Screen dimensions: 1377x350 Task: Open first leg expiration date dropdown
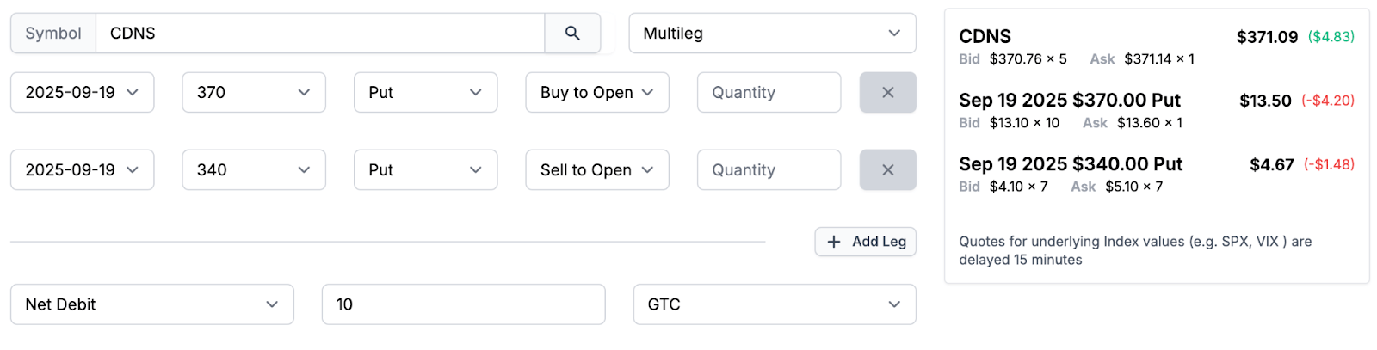83,93
